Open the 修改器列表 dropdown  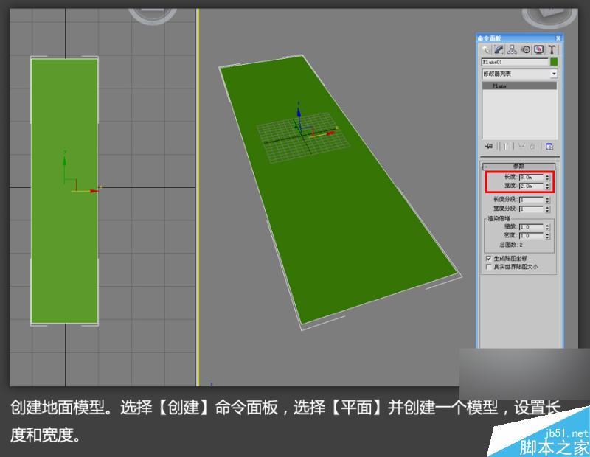point(555,71)
